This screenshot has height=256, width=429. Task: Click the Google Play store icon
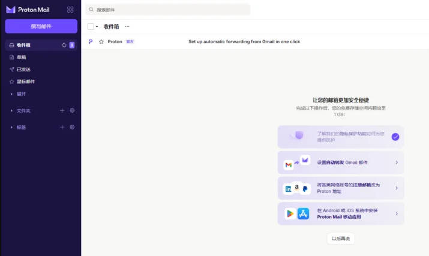tap(290, 213)
